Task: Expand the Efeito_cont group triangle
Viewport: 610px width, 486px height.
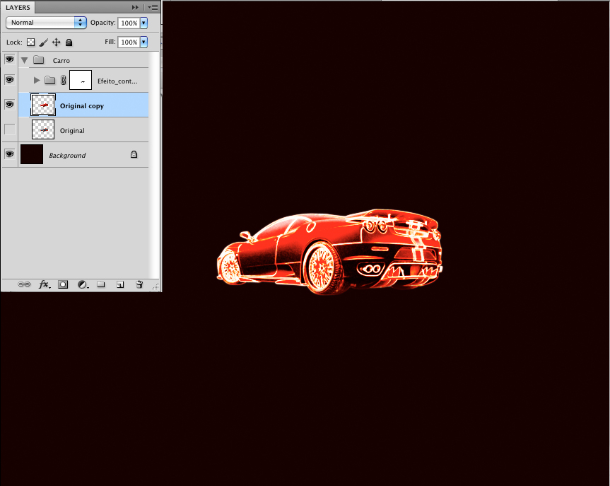Action: [37, 80]
